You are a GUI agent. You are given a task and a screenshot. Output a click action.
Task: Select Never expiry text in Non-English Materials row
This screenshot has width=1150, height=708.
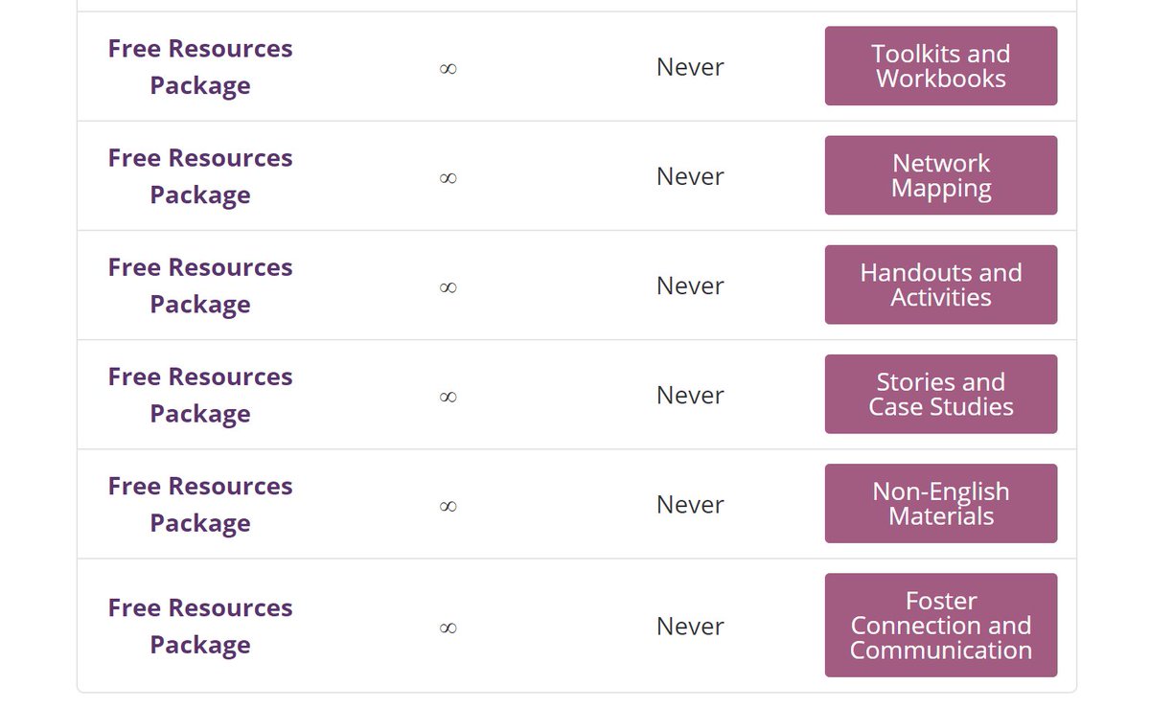690,504
